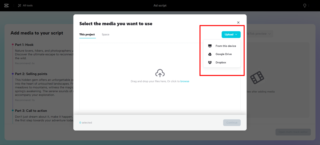Viewport: 320px width, 145px height.
Task: Select the Dropbox icon
Action: [210, 62]
